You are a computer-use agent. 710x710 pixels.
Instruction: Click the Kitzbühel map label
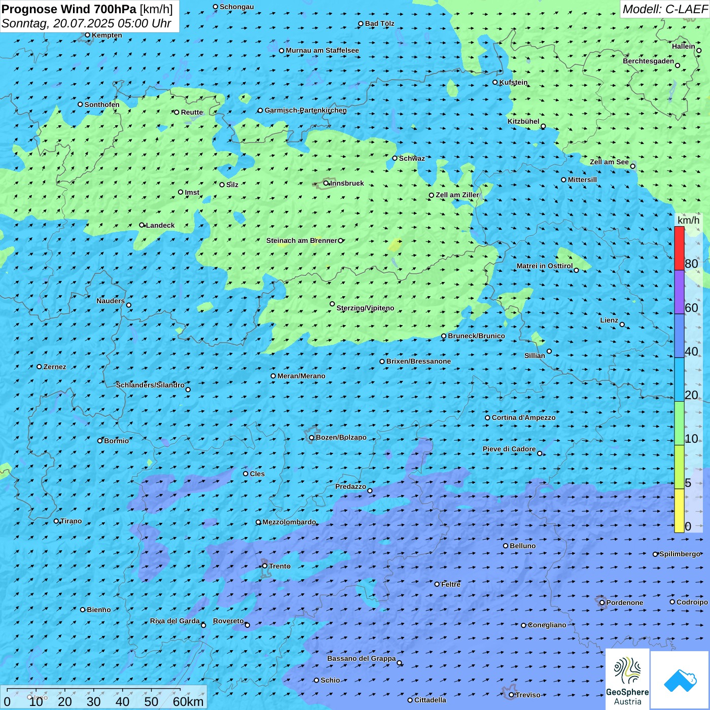pos(523,121)
